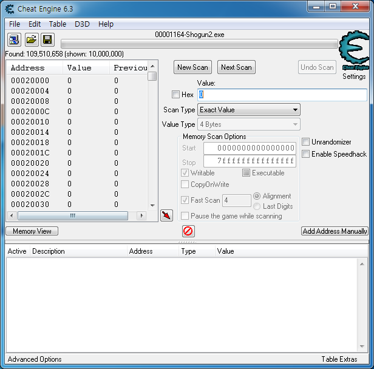Open the Table menu
This screenshot has height=369, width=374.
coord(58,24)
